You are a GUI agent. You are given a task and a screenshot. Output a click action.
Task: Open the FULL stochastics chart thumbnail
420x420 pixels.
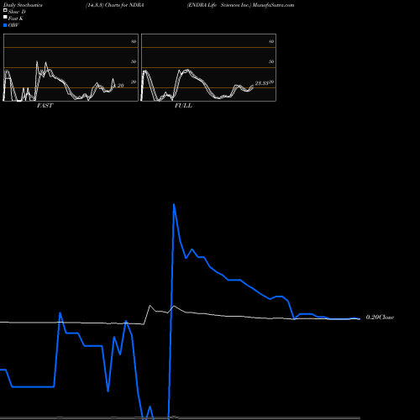pos(208,67)
